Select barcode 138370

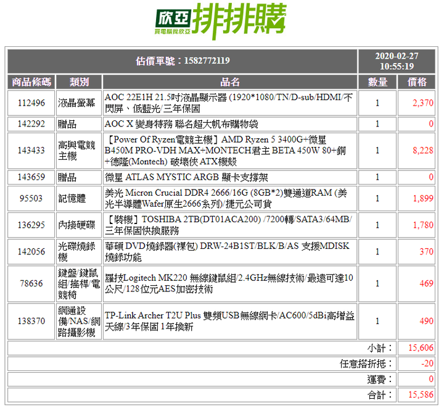coord(31,321)
